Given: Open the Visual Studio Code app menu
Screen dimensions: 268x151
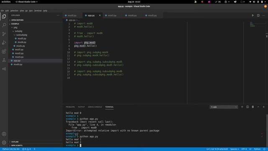Looking at the screenshot, I should [26, 2].
